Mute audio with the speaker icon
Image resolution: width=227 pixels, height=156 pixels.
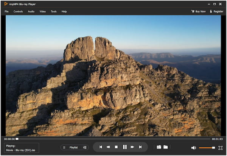(x=193, y=148)
